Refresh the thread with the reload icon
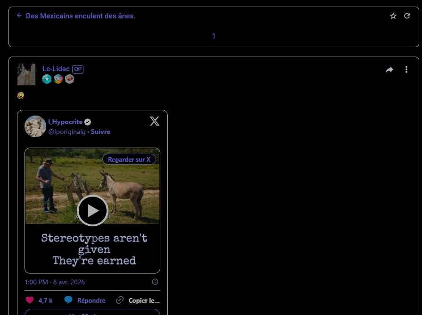The height and width of the screenshot is (315, 422). coord(407,16)
